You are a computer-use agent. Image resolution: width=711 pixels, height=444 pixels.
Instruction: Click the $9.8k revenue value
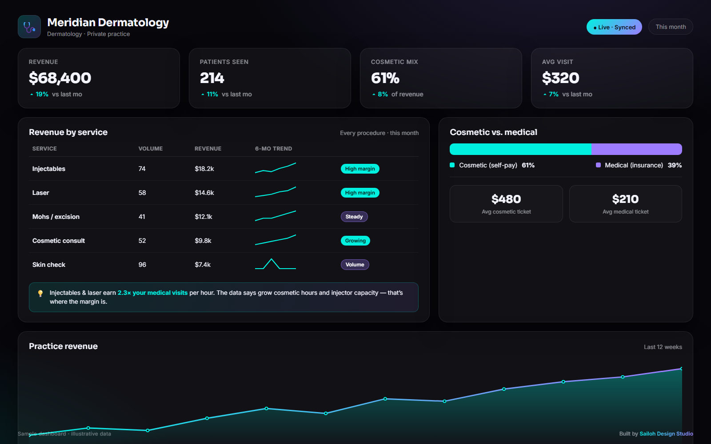203,241
